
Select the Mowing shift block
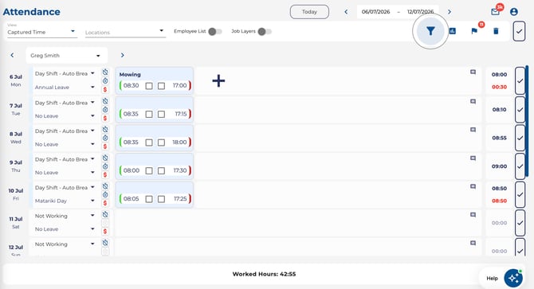(155, 80)
